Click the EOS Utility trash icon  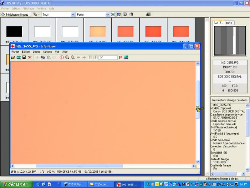click(x=131, y=14)
